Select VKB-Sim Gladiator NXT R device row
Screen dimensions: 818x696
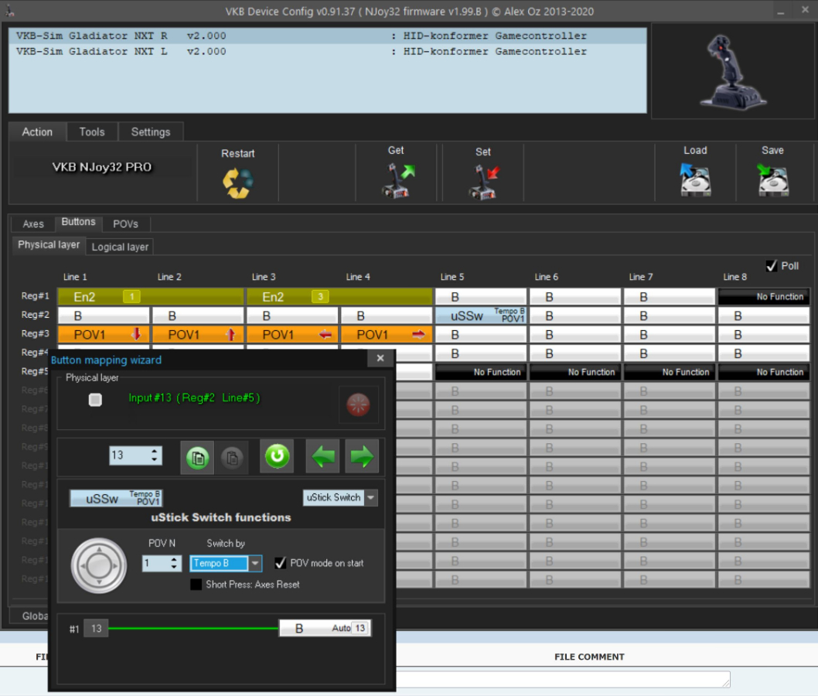327,36
